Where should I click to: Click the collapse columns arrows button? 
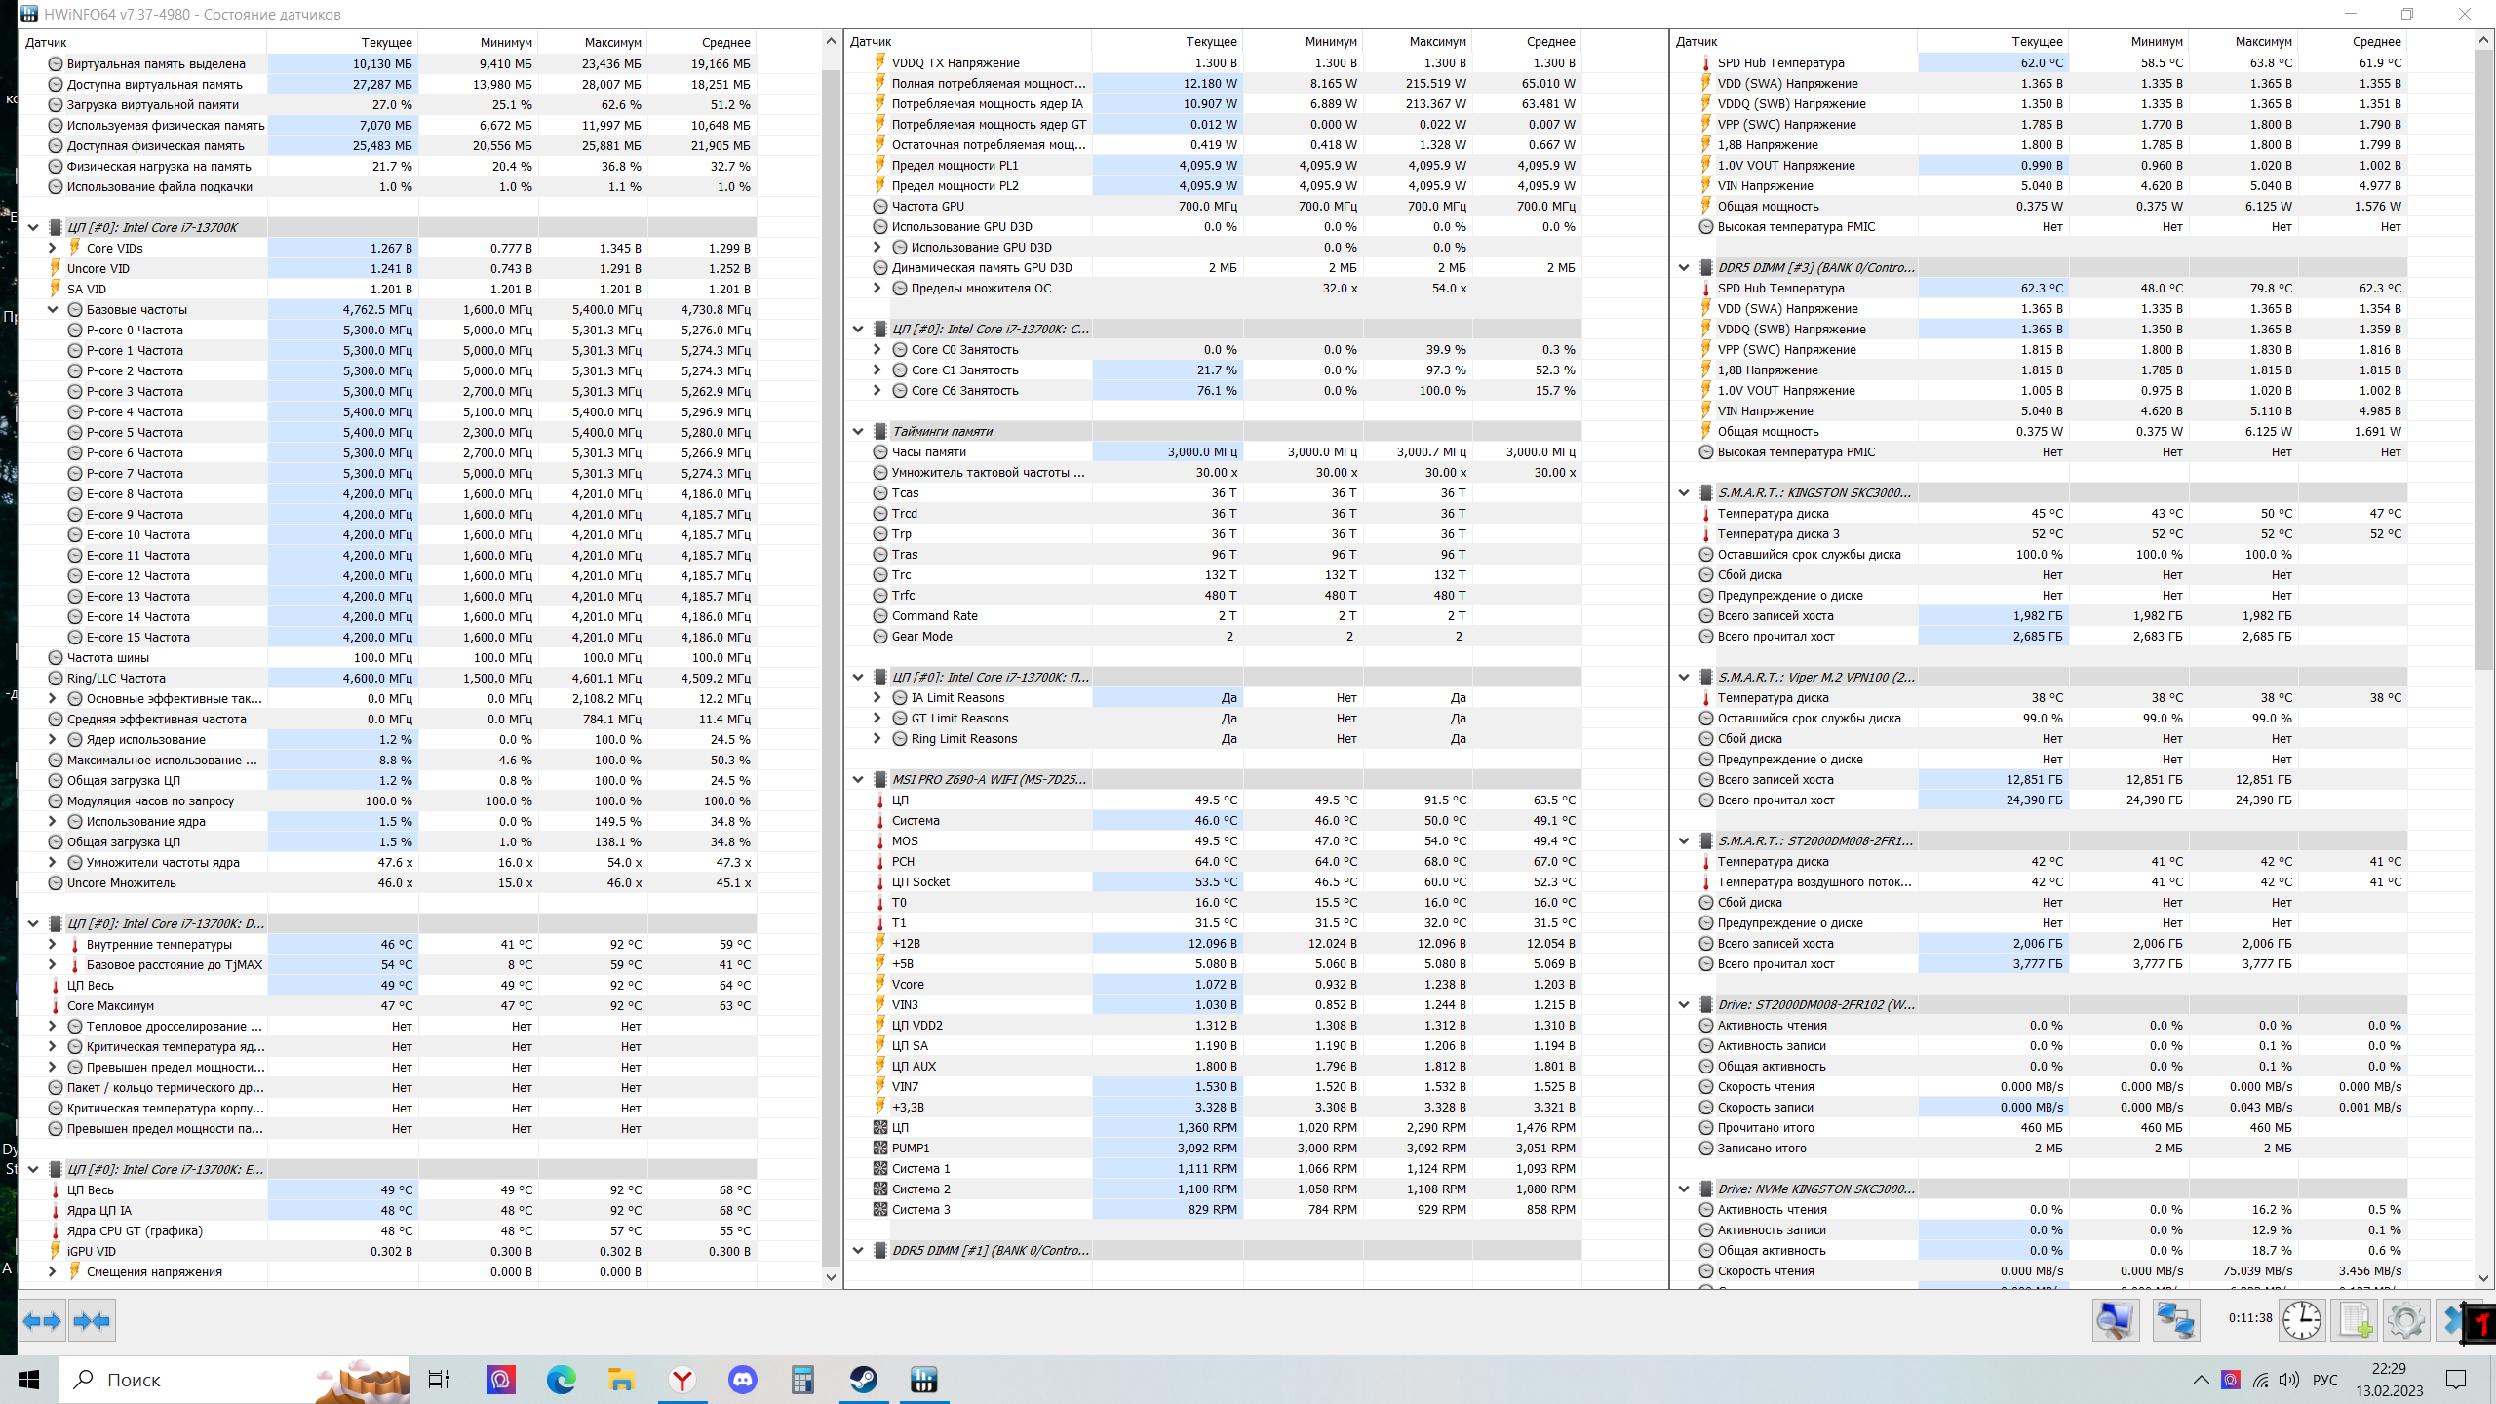(92, 1321)
